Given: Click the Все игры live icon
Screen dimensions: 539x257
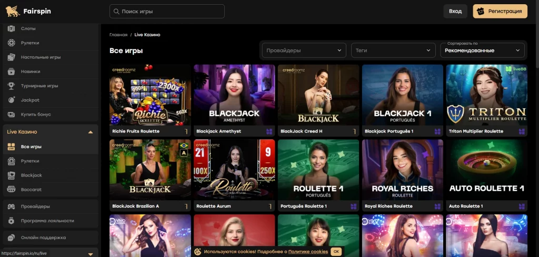Looking at the screenshot, I should (x=12, y=147).
